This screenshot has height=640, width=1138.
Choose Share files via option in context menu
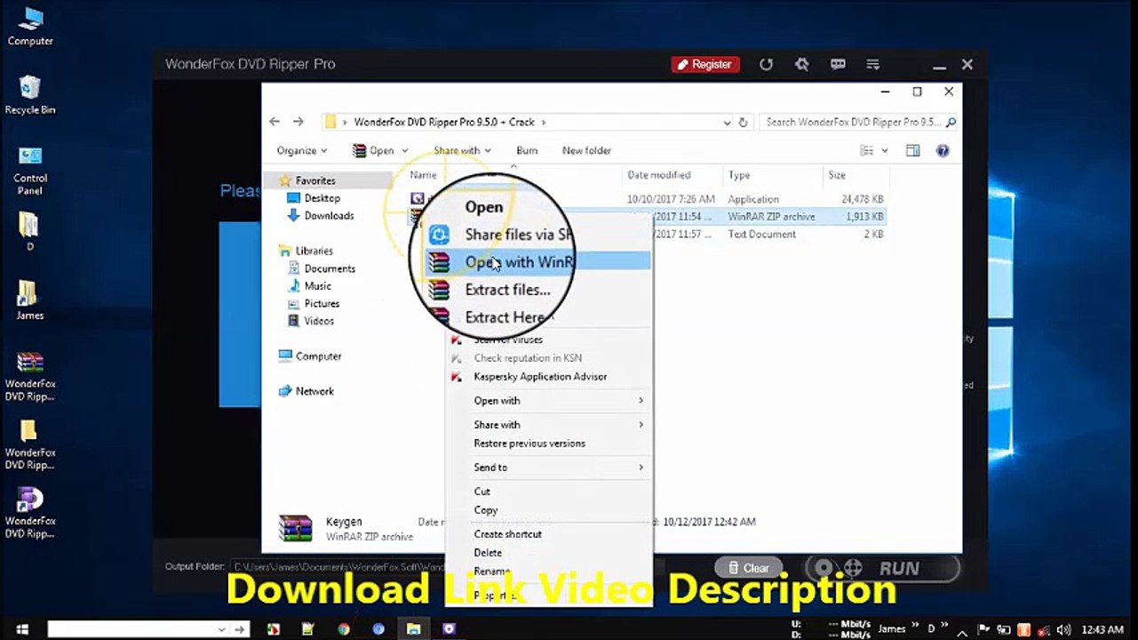518,235
